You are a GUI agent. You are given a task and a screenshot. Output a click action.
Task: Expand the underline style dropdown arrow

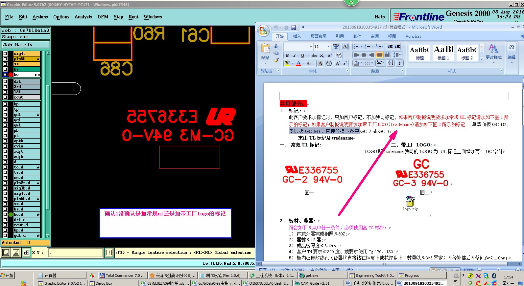coord(307,55)
